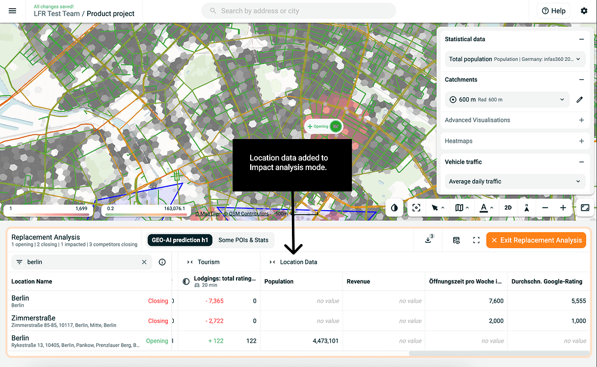Zoom out the map with the minus button
The image size is (597, 367).
pos(545,208)
